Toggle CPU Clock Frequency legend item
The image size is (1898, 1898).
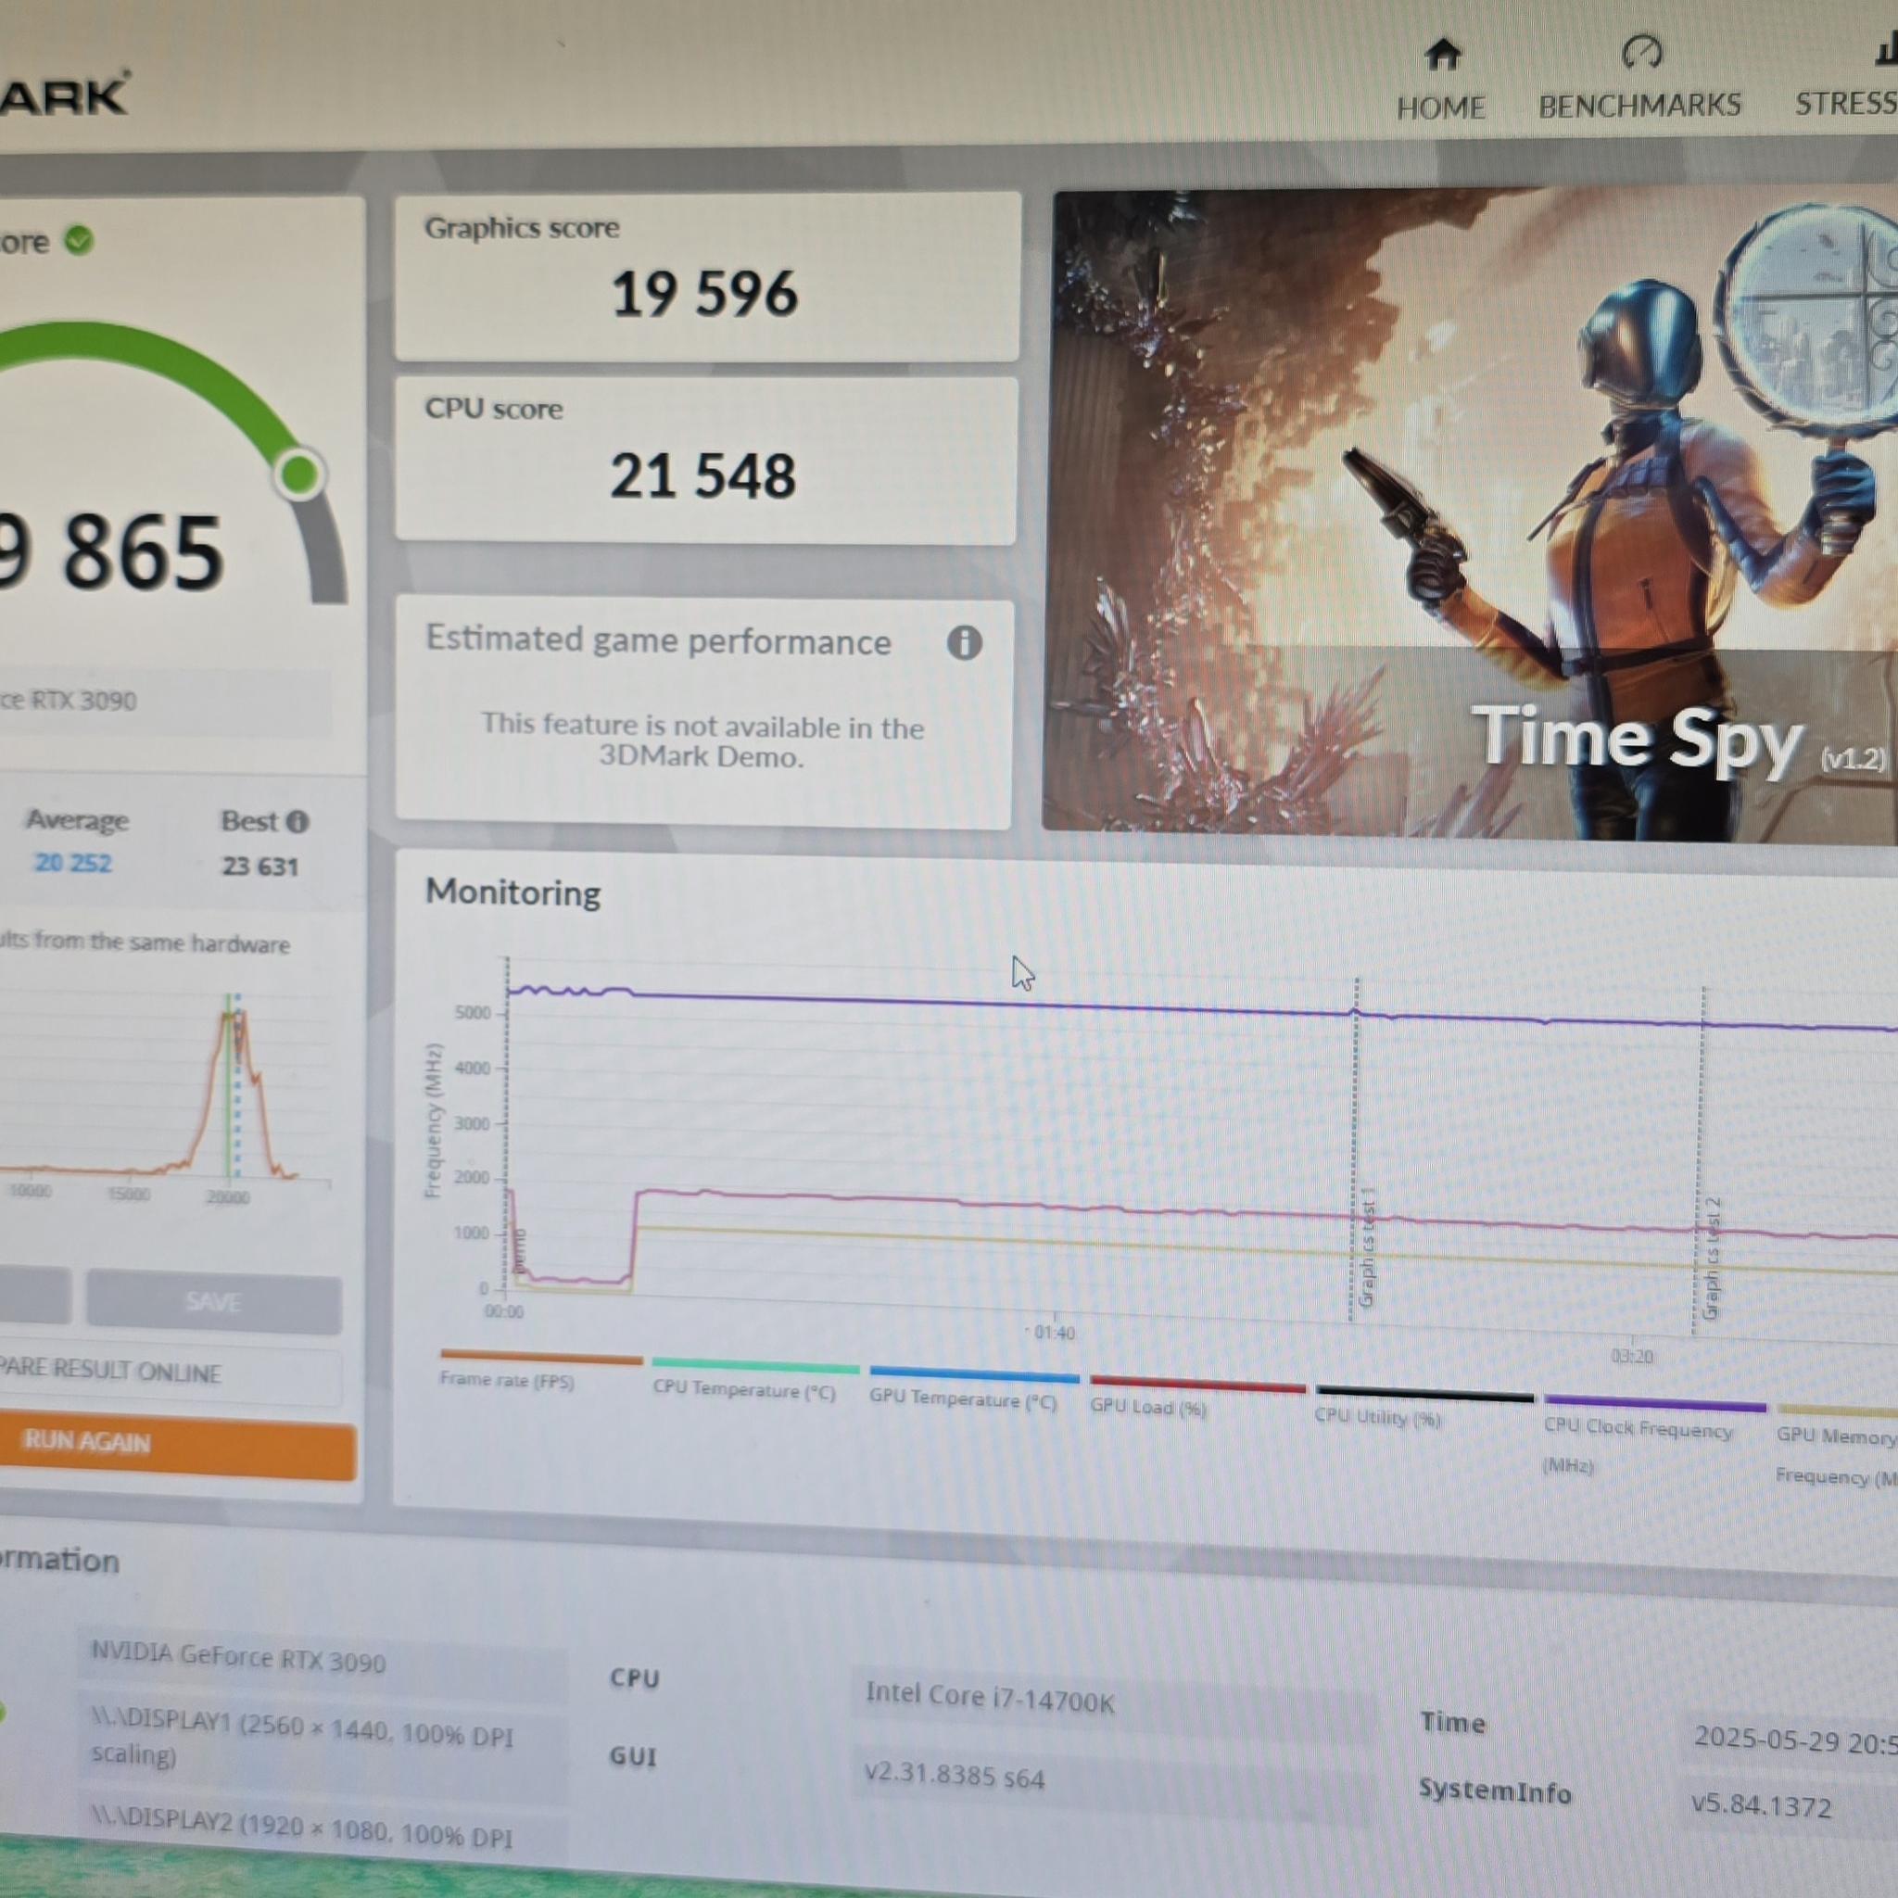(1653, 1436)
